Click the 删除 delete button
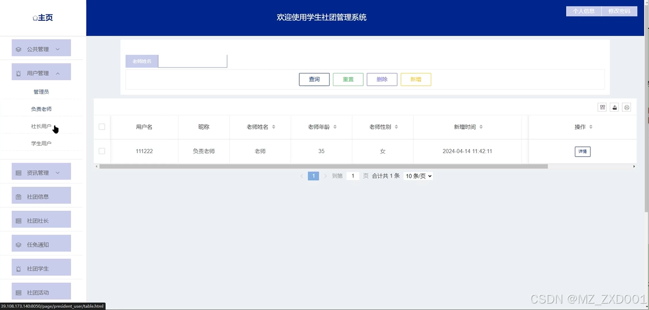 382,79
